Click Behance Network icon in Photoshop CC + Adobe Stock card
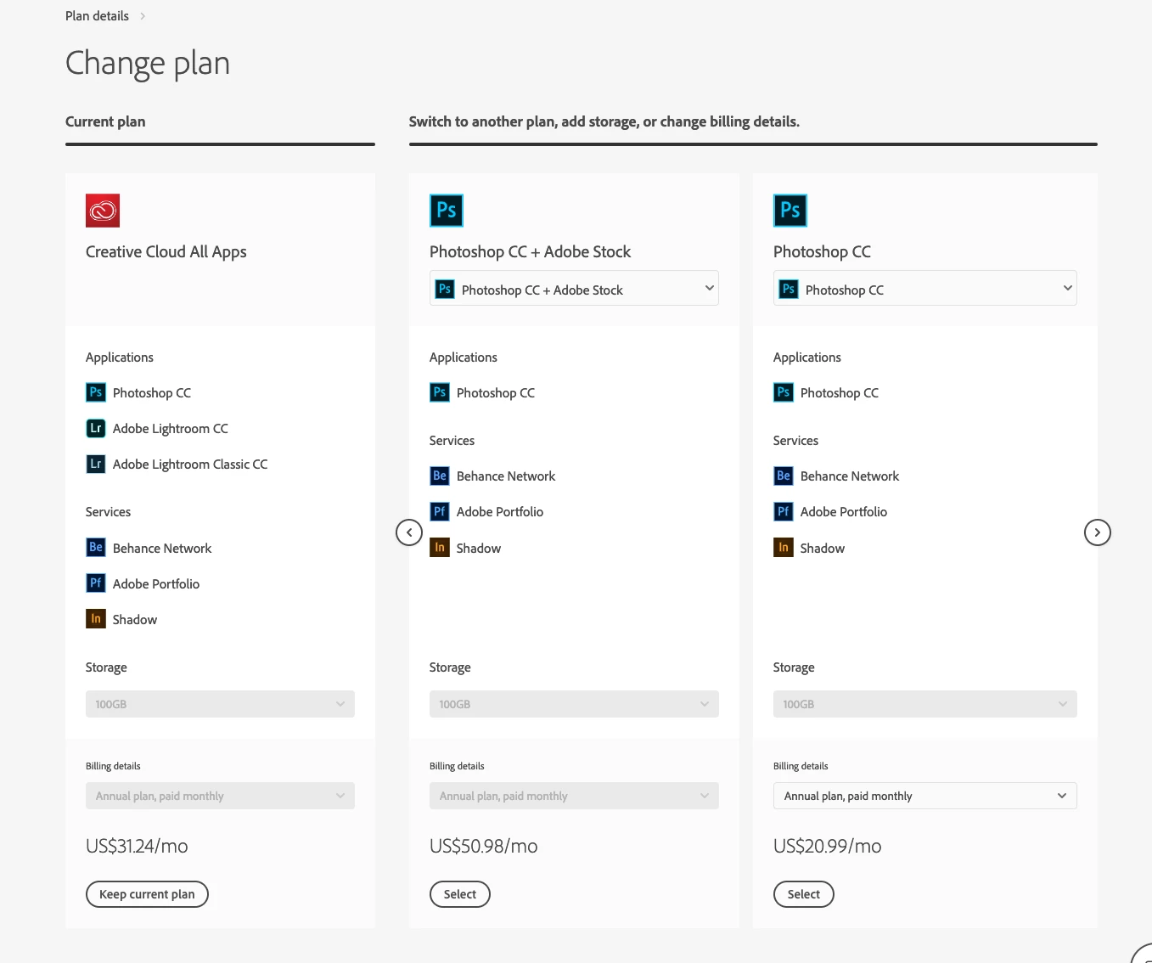Screen dimensions: 1152x963 click(440, 476)
